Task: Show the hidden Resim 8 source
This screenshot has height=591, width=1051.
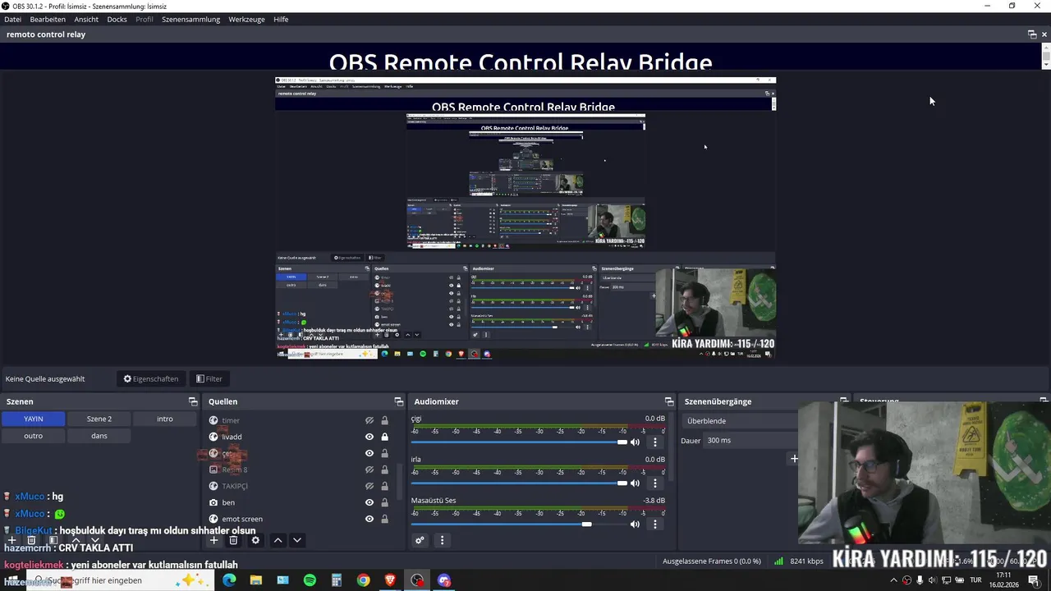Action: coord(369,470)
